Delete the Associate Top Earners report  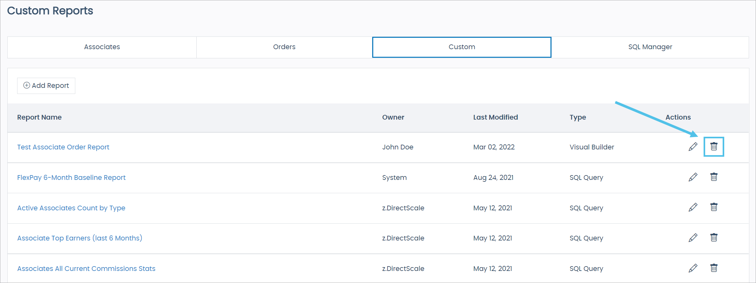(x=714, y=237)
